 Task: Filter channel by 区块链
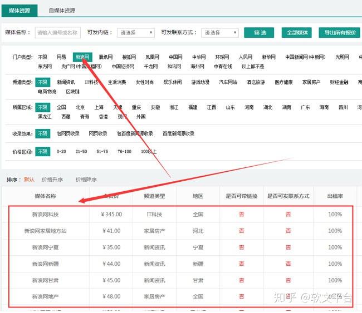coord(72,92)
